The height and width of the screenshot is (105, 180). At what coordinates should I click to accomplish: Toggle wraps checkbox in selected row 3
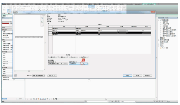click(x=118, y=32)
